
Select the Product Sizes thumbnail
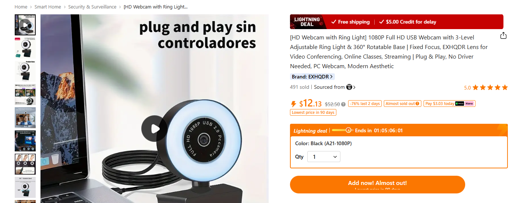click(25, 71)
